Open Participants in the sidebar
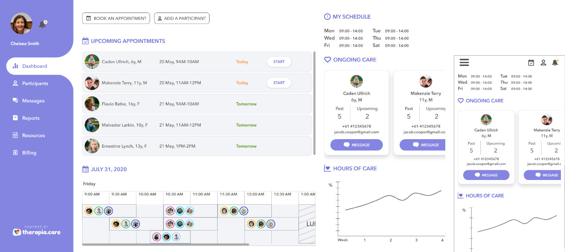Image resolution: width=565 pixels, height=252 pixels. (x=35, y=83)
